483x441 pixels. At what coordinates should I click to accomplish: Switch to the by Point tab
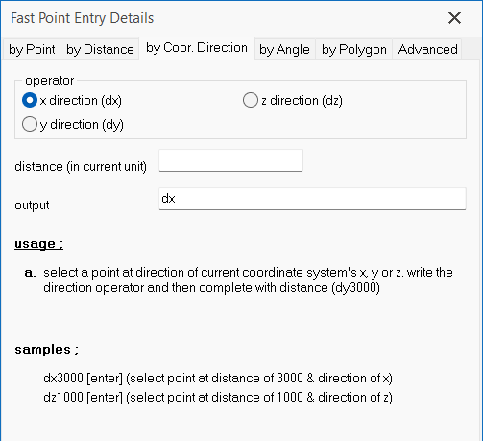(32, 49)
